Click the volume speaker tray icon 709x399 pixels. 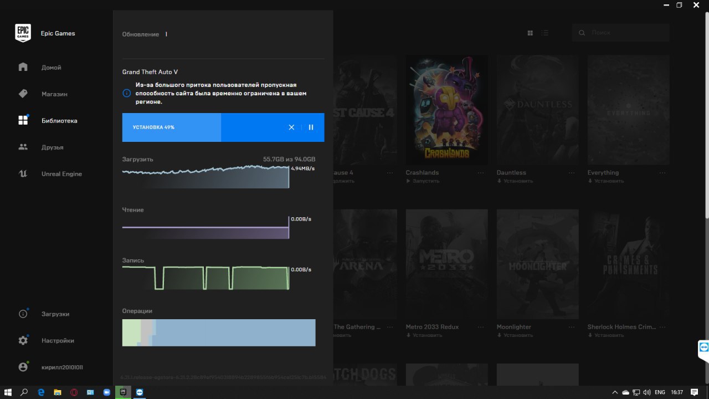coord(646,392)
